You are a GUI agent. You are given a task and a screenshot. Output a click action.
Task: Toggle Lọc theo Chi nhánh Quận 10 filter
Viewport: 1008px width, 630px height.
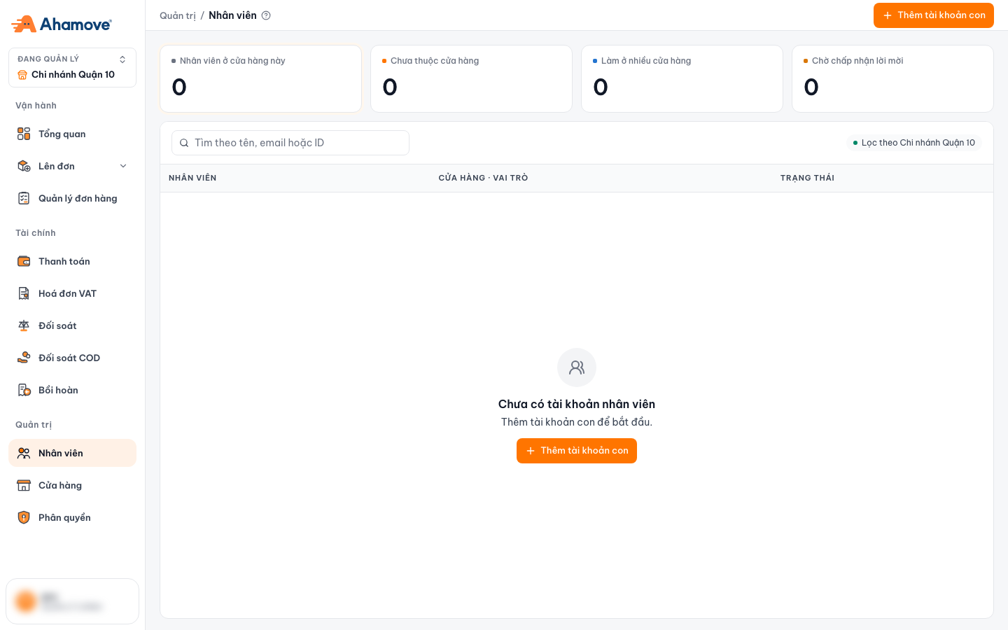click(913, 143)
